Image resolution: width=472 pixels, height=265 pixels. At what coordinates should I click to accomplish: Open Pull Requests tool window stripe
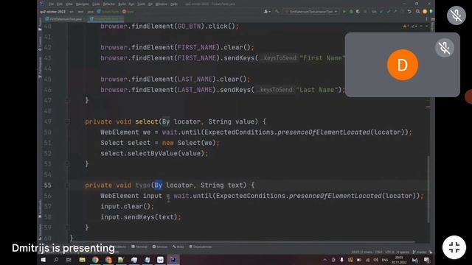click(x=40, y=68)
